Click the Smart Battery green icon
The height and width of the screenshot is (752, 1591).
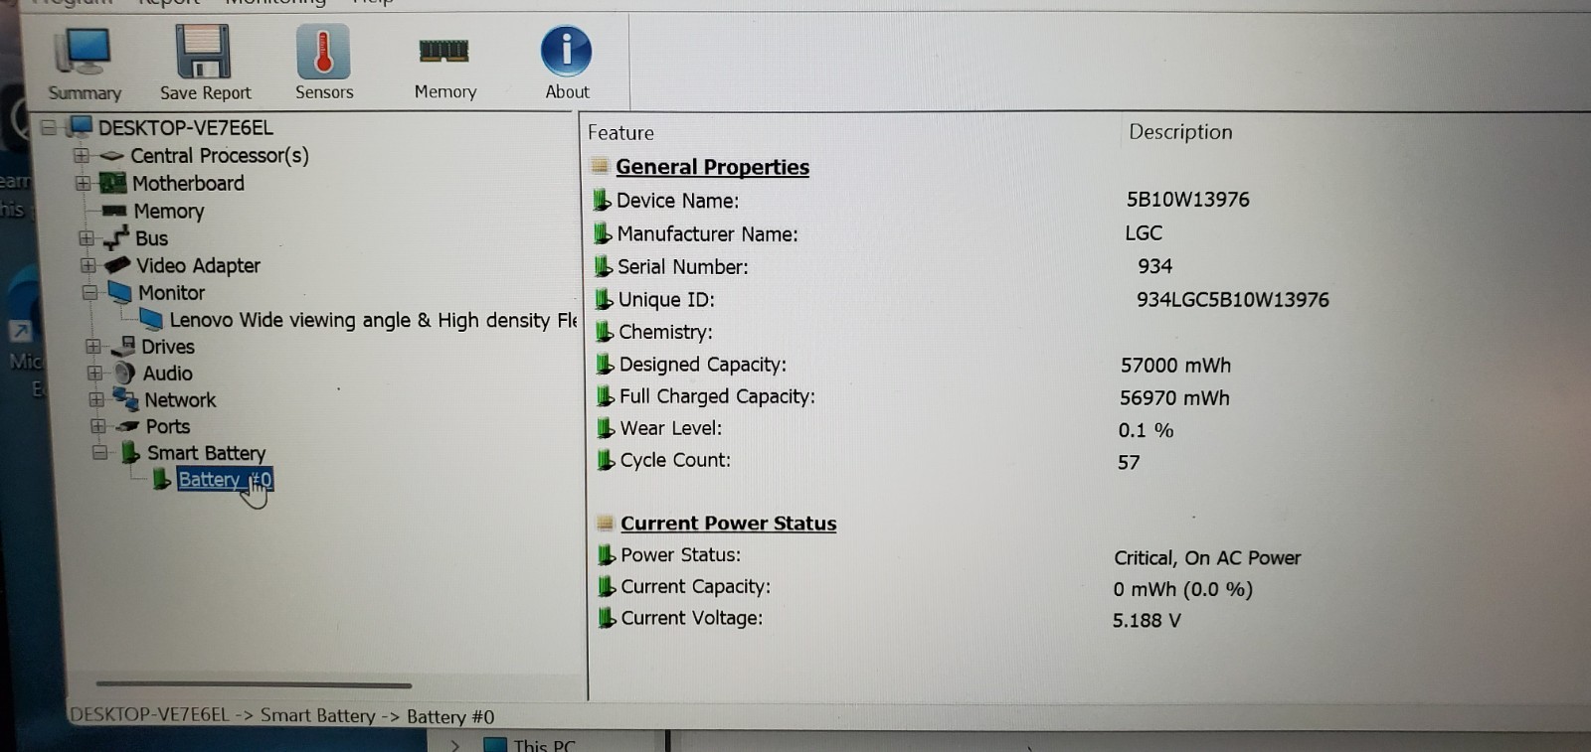point(130,453)
